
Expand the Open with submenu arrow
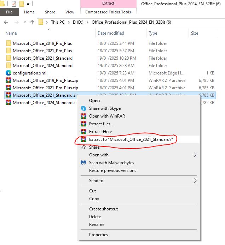pyautogui.click(x=195, y=155)
